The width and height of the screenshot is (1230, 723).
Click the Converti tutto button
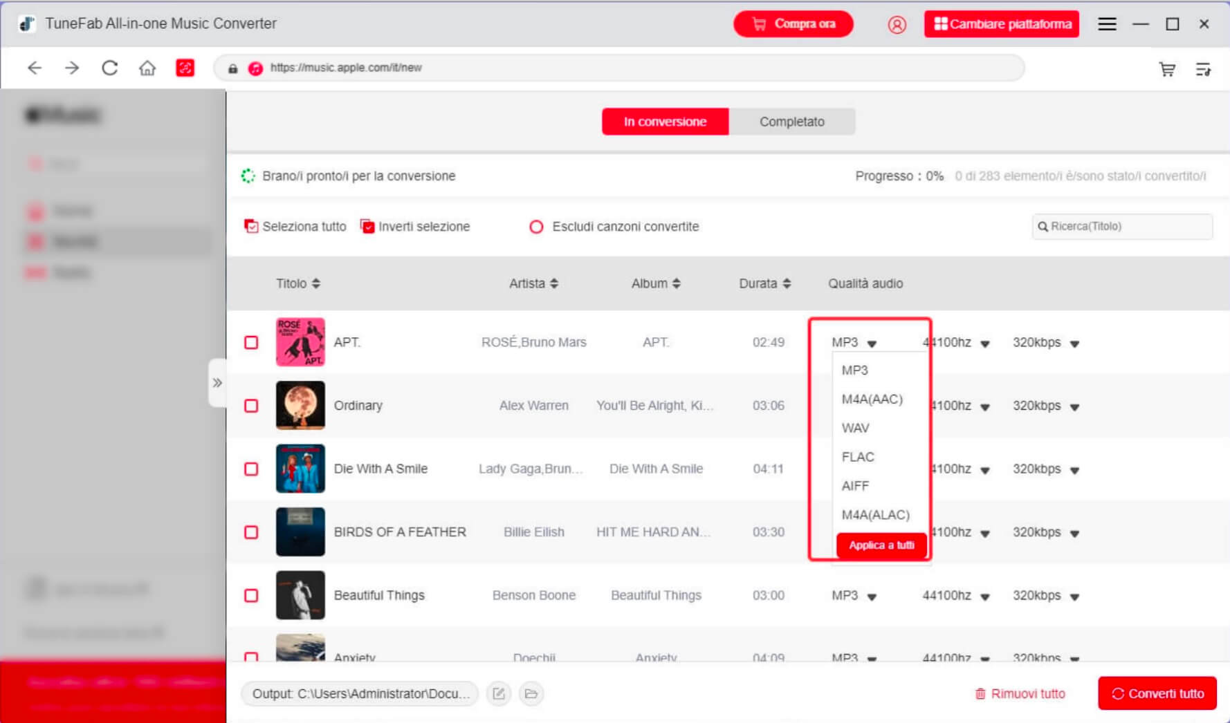pos(1157,693)
